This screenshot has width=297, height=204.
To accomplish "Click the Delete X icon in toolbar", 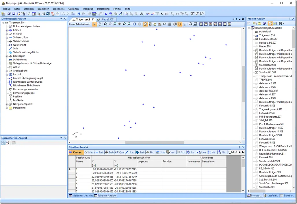I will [68, 14].
